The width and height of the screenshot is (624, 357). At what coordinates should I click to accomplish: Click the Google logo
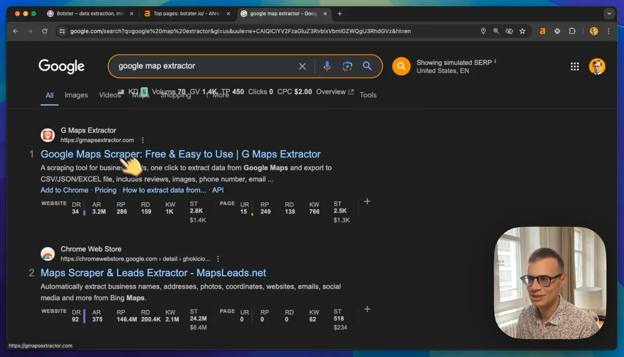point(62,66)
